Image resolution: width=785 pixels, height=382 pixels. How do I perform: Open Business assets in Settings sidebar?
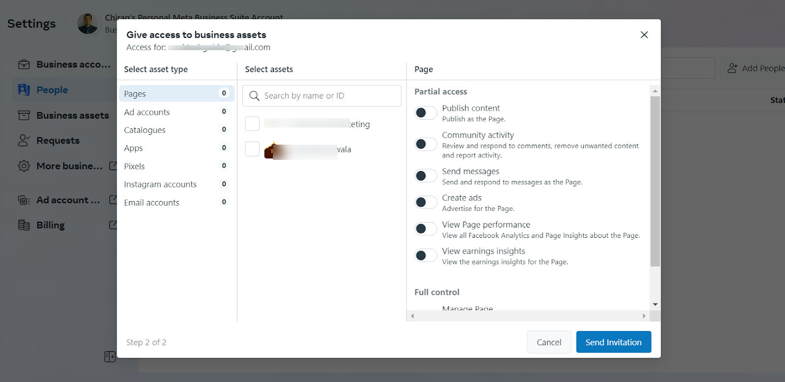pyautogui.click(x=64, y=115)
